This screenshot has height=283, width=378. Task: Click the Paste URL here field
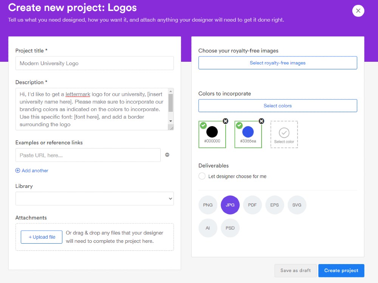[x=88, y=155]
